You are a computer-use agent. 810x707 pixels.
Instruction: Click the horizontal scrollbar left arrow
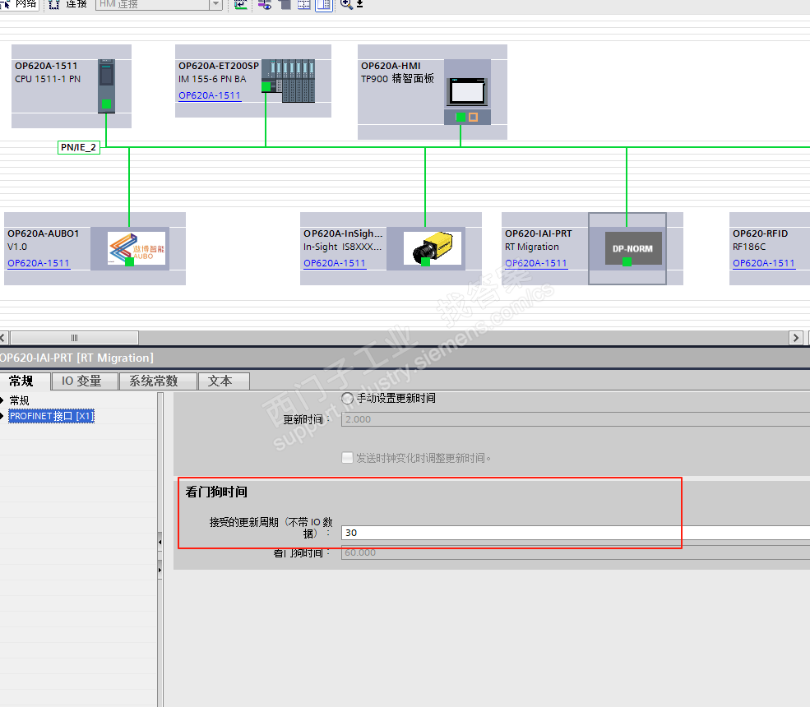3,338
